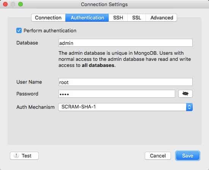Open the Auth Mechanism dropdown arrows
The image size is (209, 170).
coord(189,107)
